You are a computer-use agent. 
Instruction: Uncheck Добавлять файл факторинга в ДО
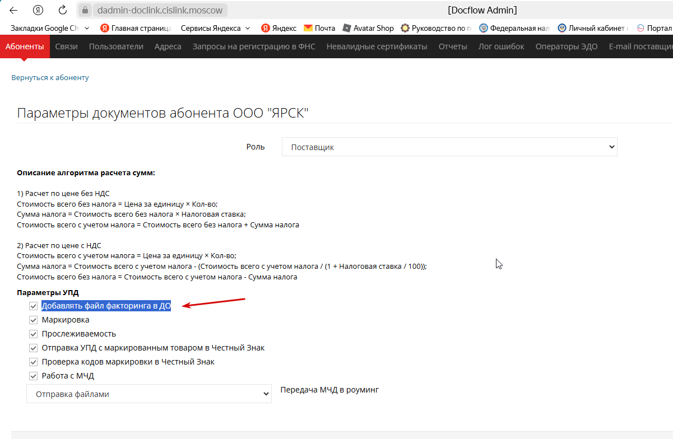(x=34, y=306)
